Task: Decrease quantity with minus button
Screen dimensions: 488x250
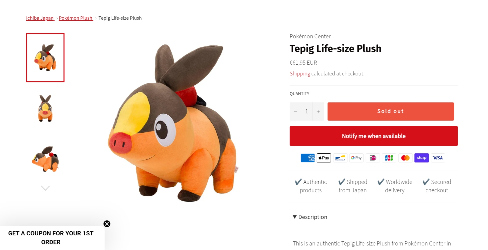Action: [x=295, y=112]
